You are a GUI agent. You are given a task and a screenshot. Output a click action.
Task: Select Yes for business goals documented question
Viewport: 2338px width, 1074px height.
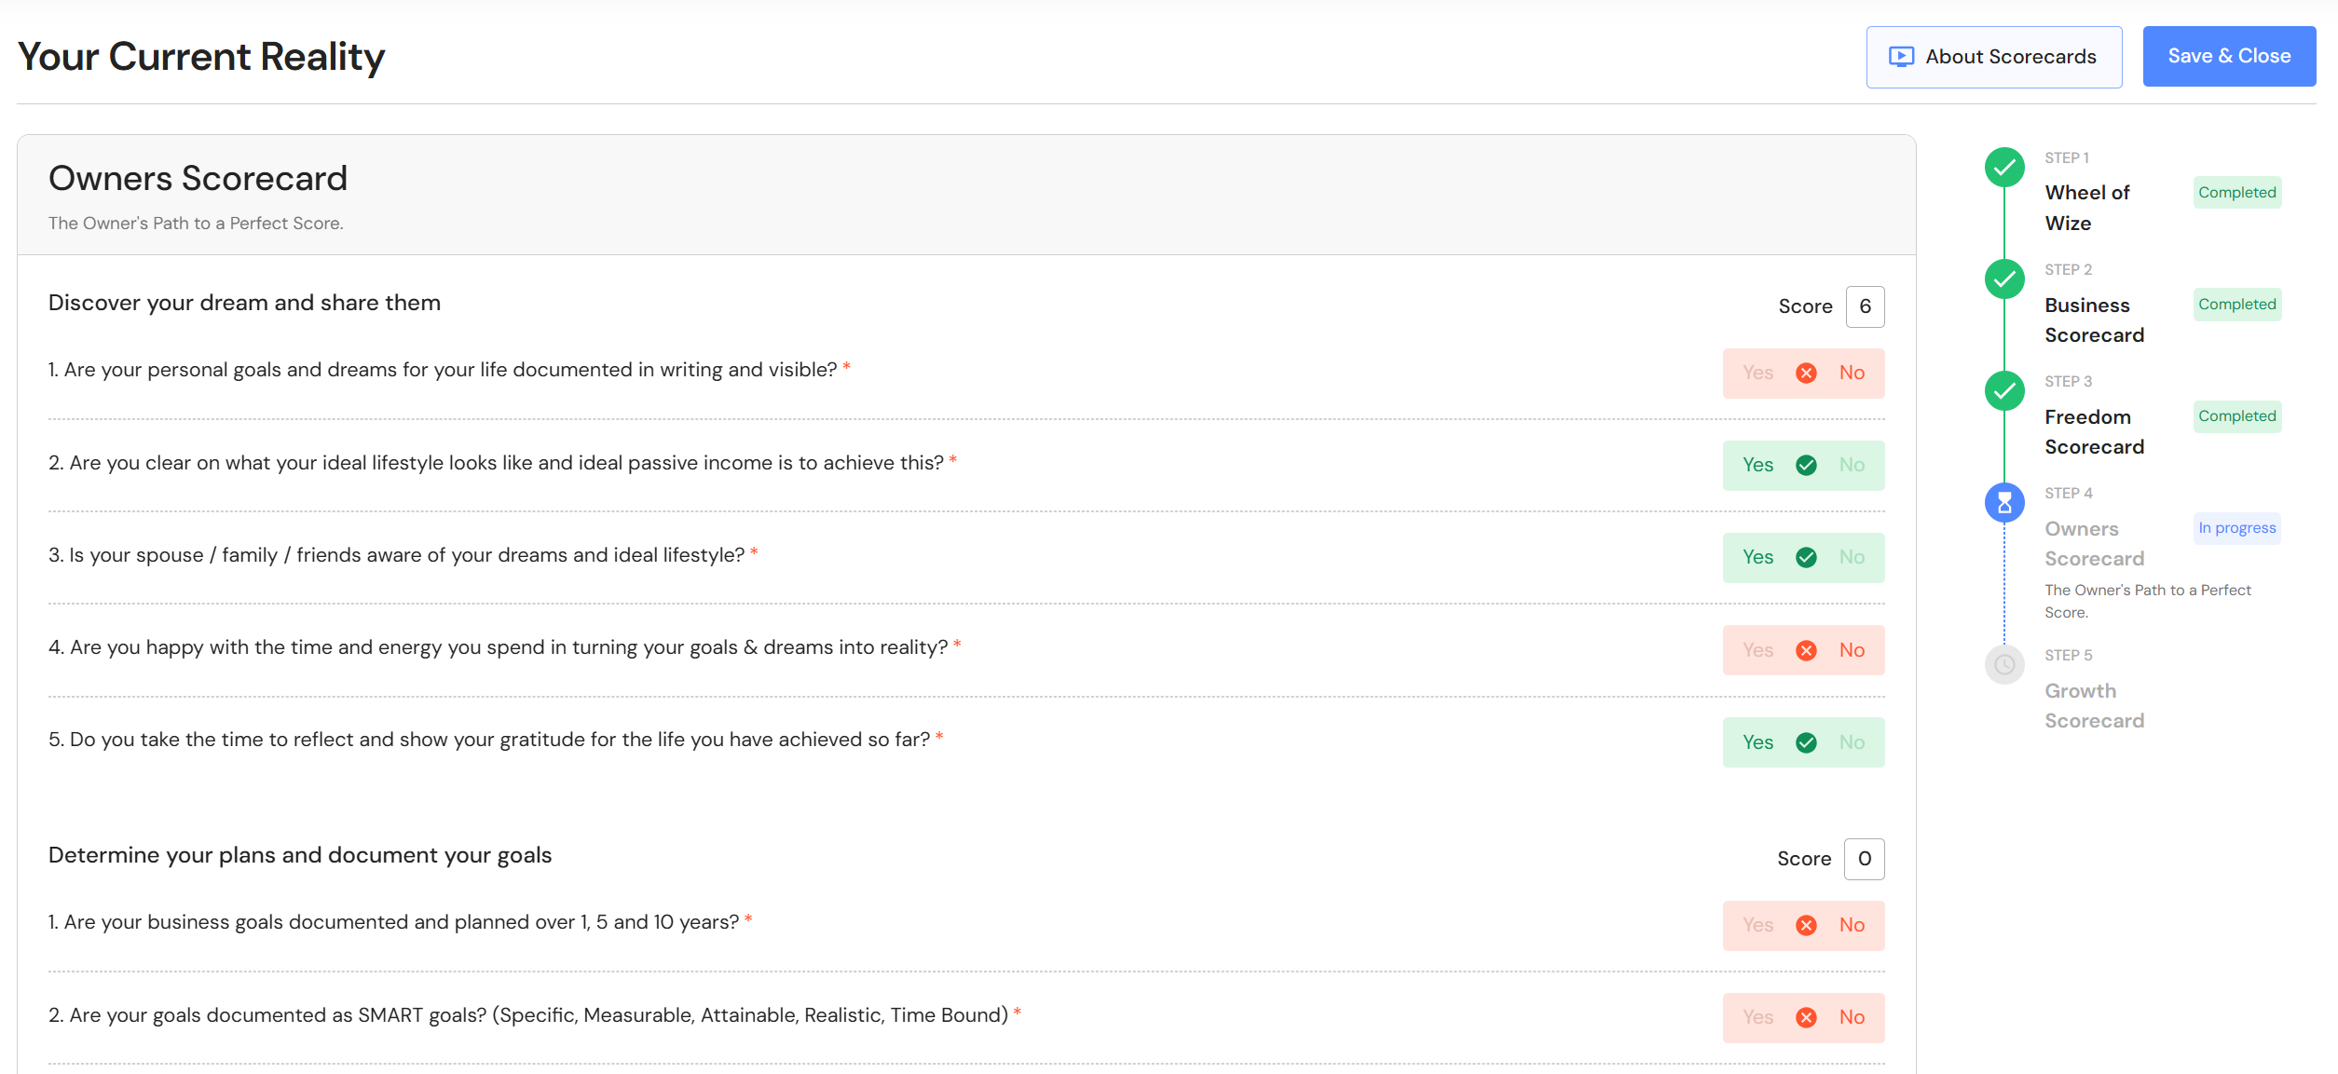click(1757, 925)
